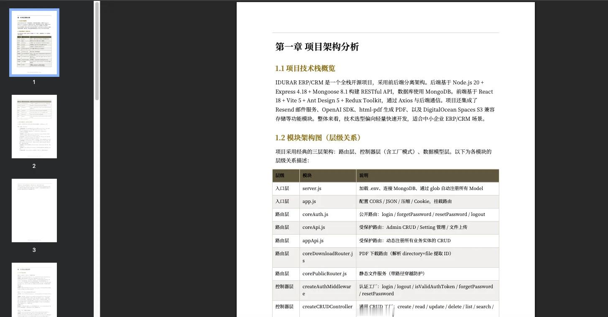Click the page number label 3

pos(34,250)
